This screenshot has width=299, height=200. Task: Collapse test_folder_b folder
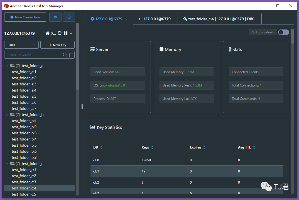point(7,115)
